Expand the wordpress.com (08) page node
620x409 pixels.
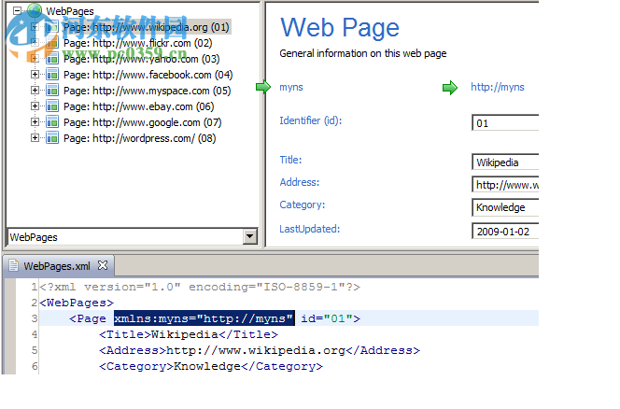[x=35, y=137]
